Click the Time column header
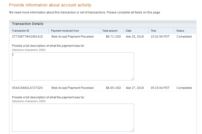 coord(153,31)
